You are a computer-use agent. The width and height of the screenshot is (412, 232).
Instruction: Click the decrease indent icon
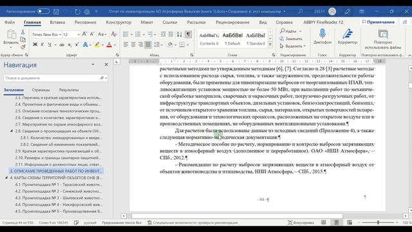[163, 34]
